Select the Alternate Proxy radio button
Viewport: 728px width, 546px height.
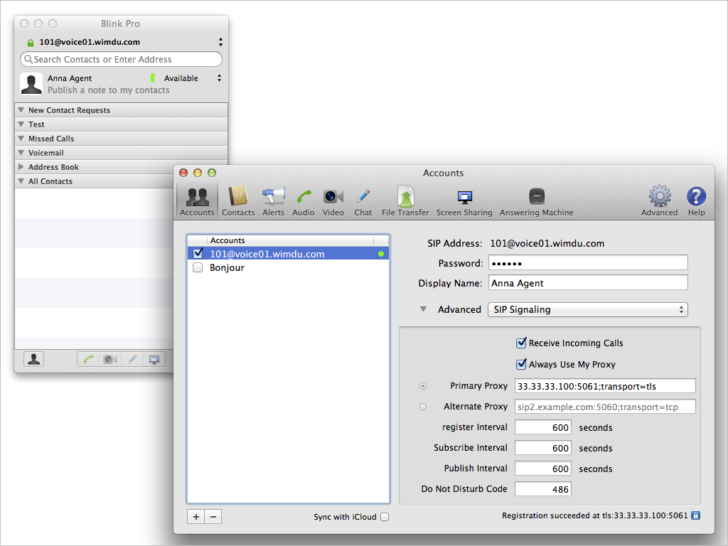tap(423, 407)
